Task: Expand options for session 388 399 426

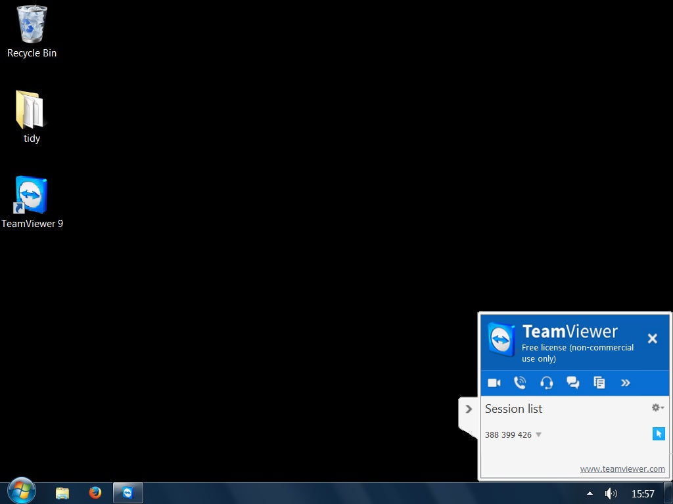Action: [x=539, y=435]
